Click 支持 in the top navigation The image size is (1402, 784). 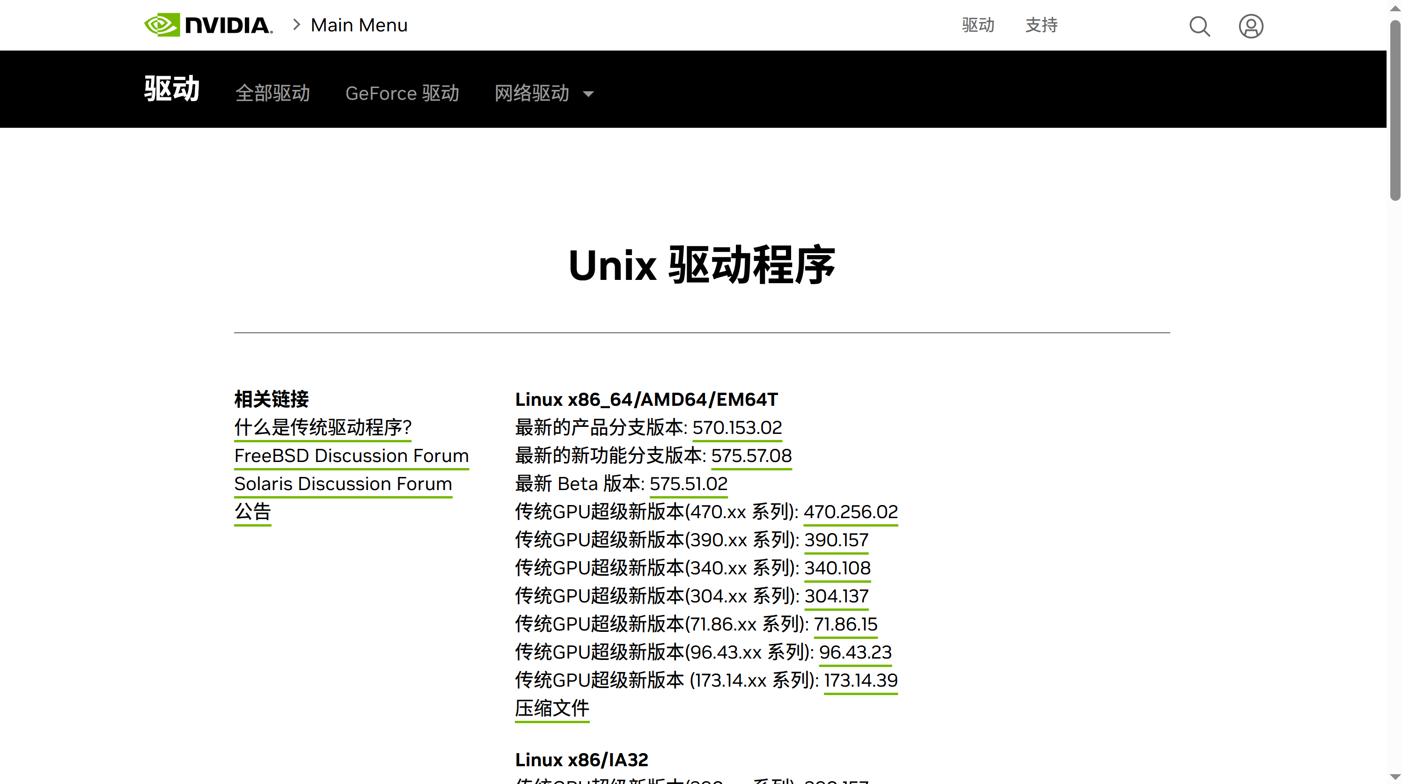coord(1041,25)
